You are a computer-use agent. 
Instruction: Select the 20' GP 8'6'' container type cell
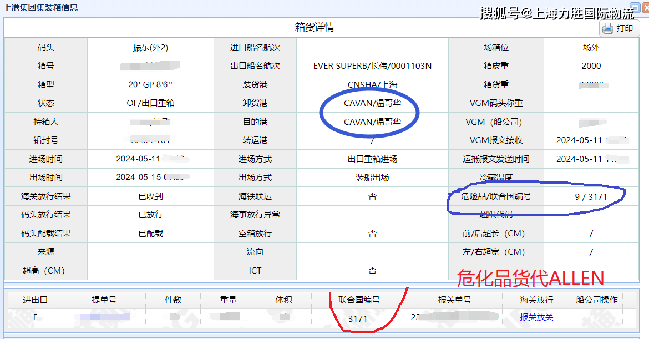(x=150, y=84)
